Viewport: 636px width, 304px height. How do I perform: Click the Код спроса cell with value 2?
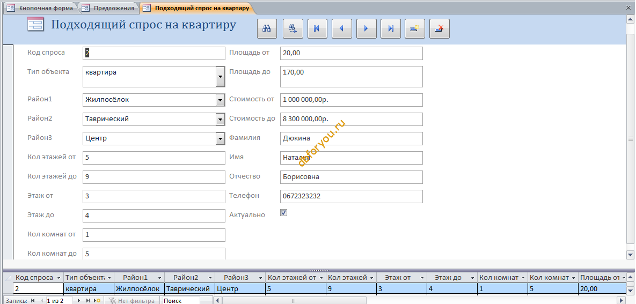tap(38, 288)
